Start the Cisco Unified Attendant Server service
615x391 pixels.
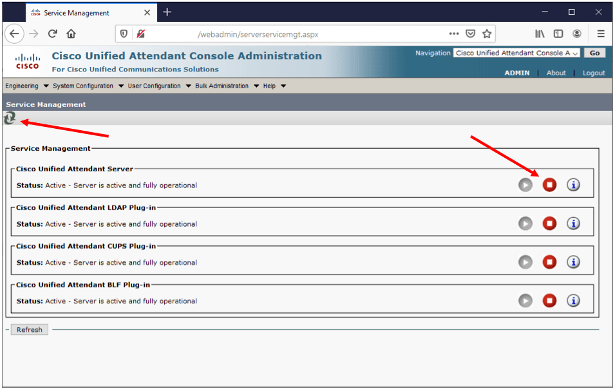(x=525, y=185)
